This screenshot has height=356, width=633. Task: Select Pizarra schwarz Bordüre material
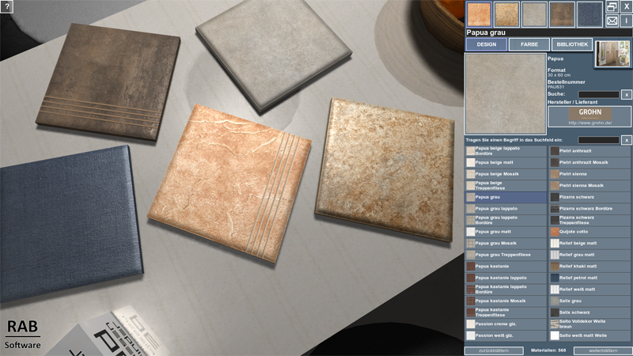coord(589,209)
